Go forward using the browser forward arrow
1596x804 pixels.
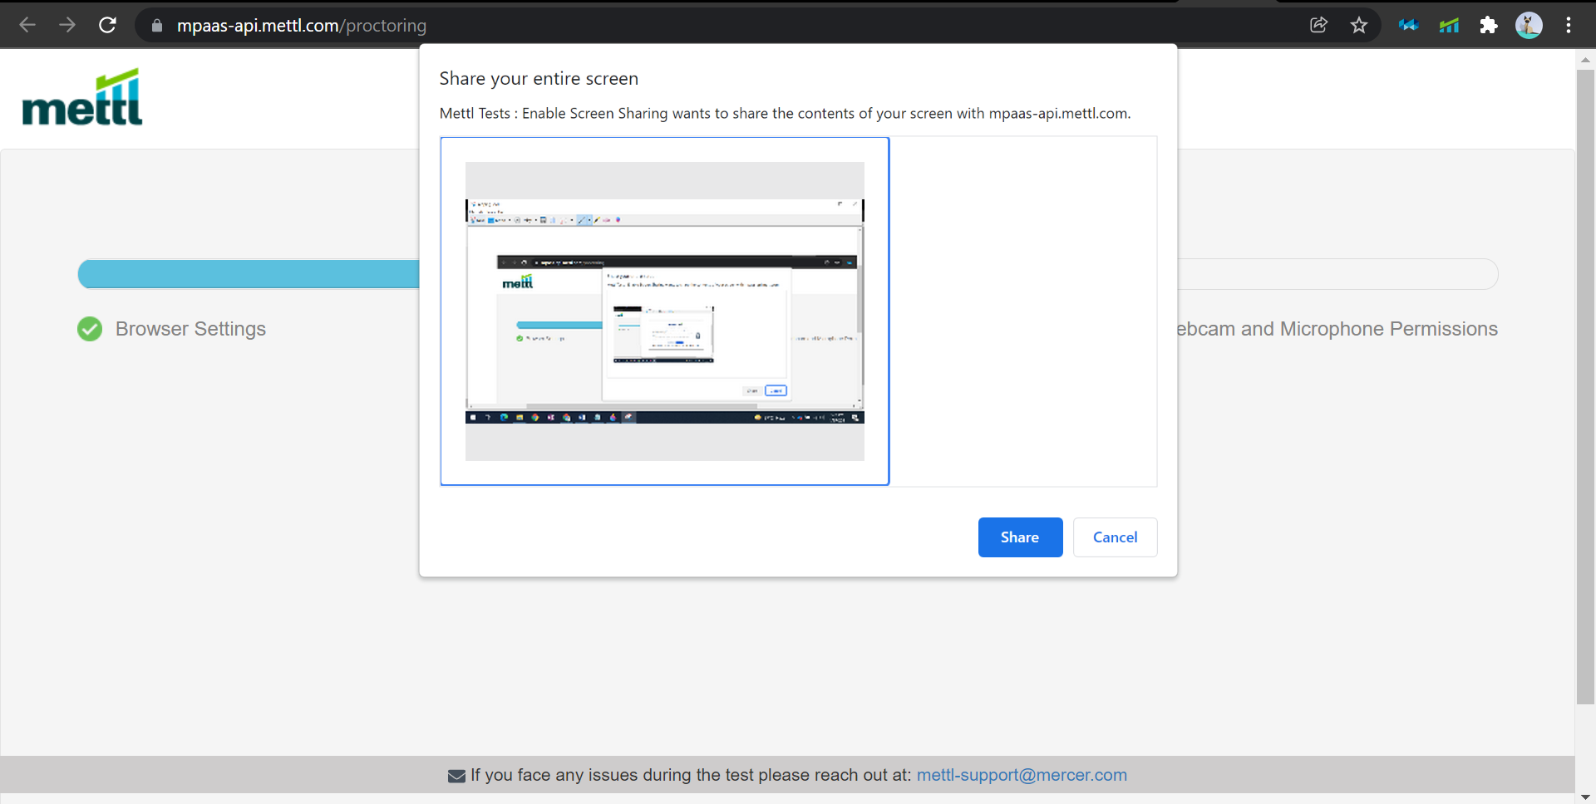67,25
